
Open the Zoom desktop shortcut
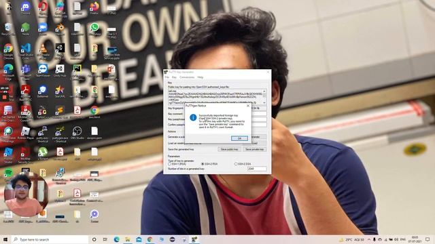(x=43, y=29)
